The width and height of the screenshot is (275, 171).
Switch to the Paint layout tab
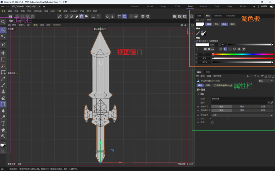click(x=190, y=6)
